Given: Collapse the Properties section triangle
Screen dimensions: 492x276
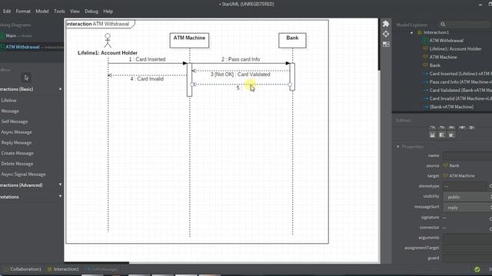Looking at the screenshot, I should click(x=398, y=146).
